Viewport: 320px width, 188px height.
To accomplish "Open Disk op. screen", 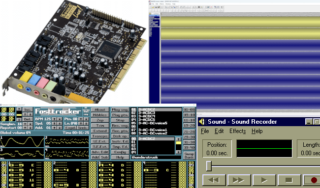I will click(120, 136).
